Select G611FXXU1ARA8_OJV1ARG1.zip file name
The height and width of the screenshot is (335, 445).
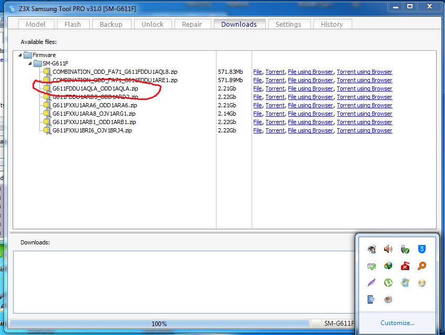click(94, 114)
